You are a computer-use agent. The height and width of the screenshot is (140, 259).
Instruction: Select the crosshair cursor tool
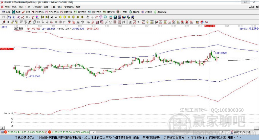(92, 17)
